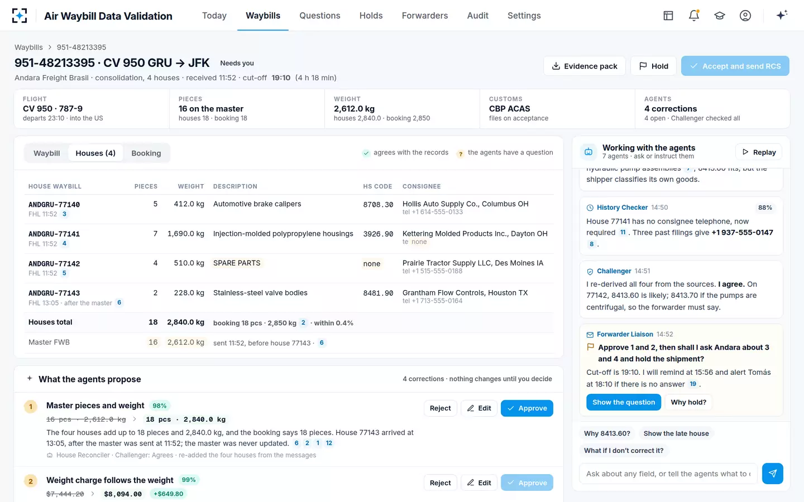Click the sparkle assistant icon
Image resolution: width=804 pixels, height=502 pixels.
point(782,15)
